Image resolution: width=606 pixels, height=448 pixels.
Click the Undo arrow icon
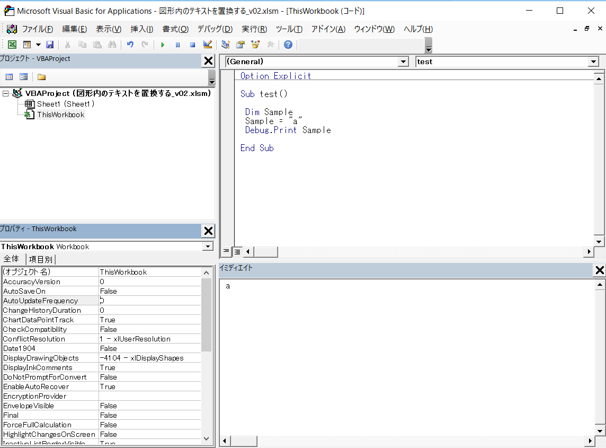click(x=130, y=45)
